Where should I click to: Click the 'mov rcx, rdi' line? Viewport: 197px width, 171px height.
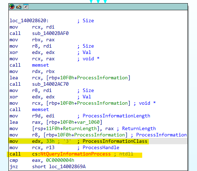[x=32, y=27]
